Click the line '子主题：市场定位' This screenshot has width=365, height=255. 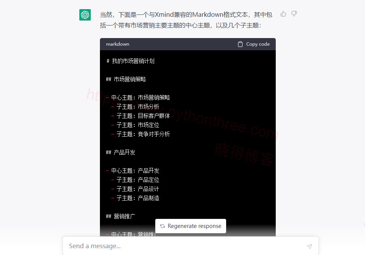coord(138,125)
